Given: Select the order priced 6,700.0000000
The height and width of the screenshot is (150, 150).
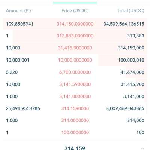Looking at the screenshot, I should [x=75, y=72].
